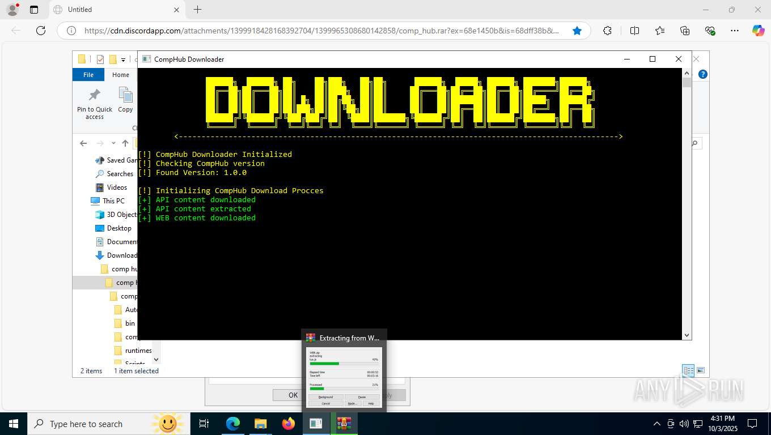Click the discordapp URL address field

point(321,31)
